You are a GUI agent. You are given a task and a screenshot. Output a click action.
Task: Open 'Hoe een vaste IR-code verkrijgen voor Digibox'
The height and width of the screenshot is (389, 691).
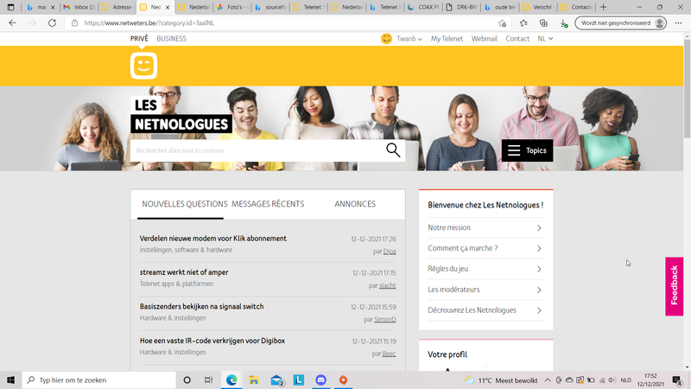[212, 341]
